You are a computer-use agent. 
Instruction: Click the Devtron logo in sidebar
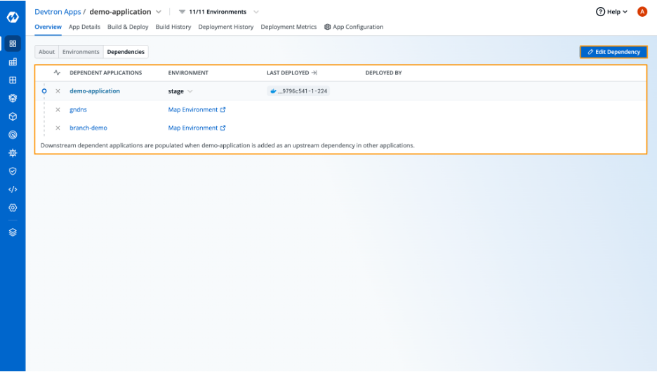tap(13, 17)
